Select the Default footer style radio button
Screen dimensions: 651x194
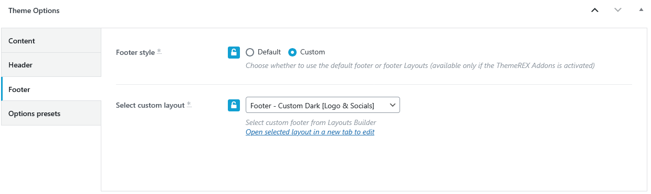coord(250,52)
